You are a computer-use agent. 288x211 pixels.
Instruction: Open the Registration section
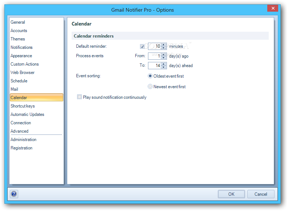coord(21,148)
